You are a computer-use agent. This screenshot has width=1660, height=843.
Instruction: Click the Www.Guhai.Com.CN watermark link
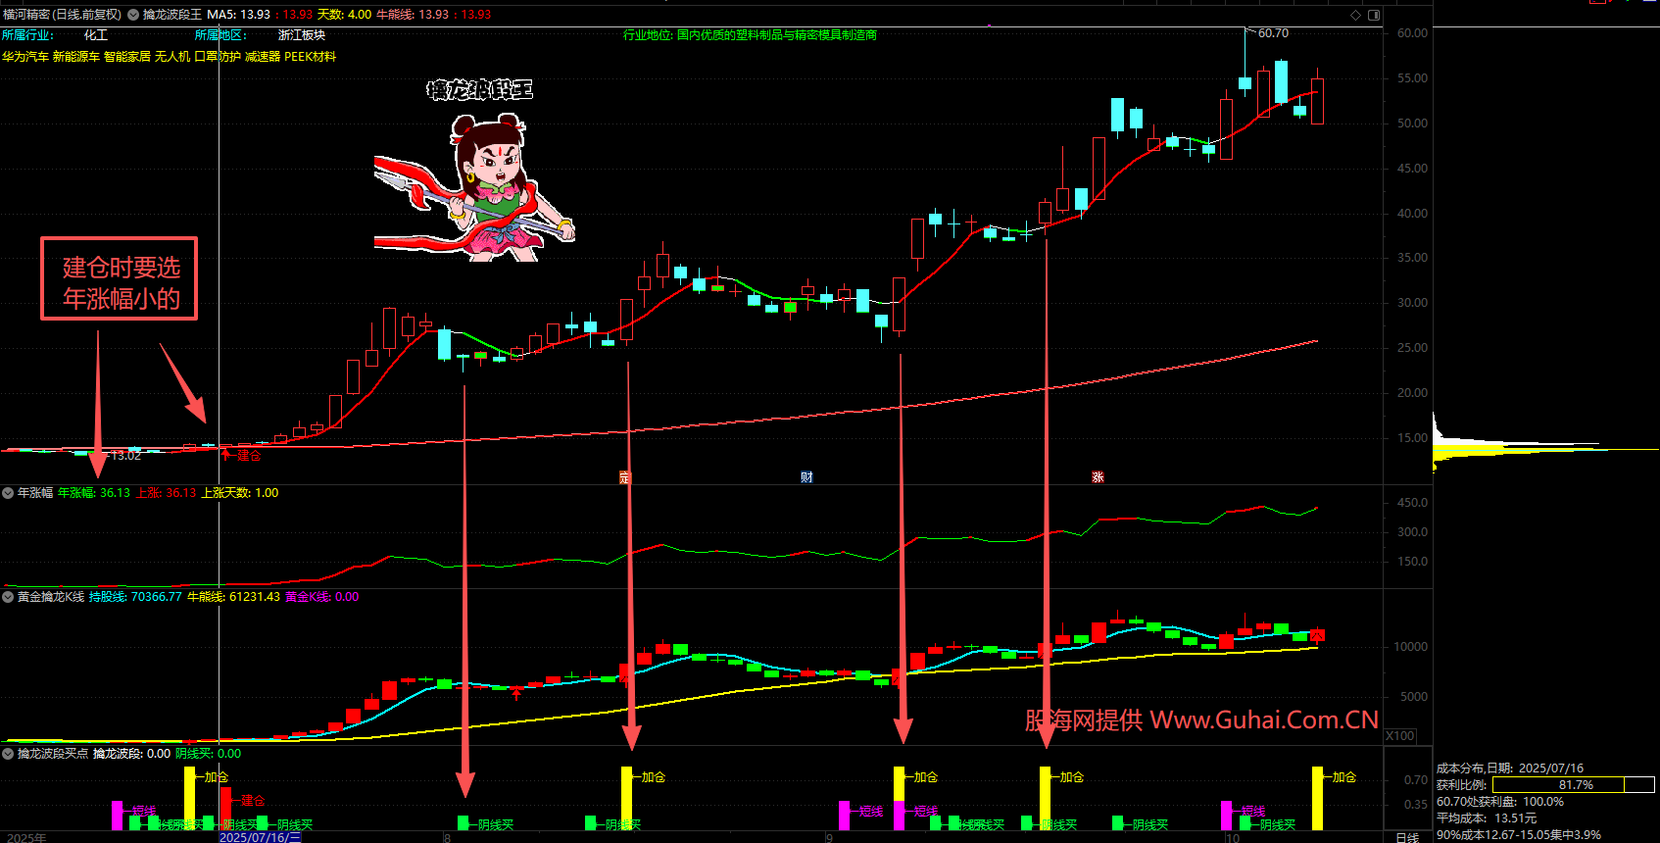[1264, 720]
